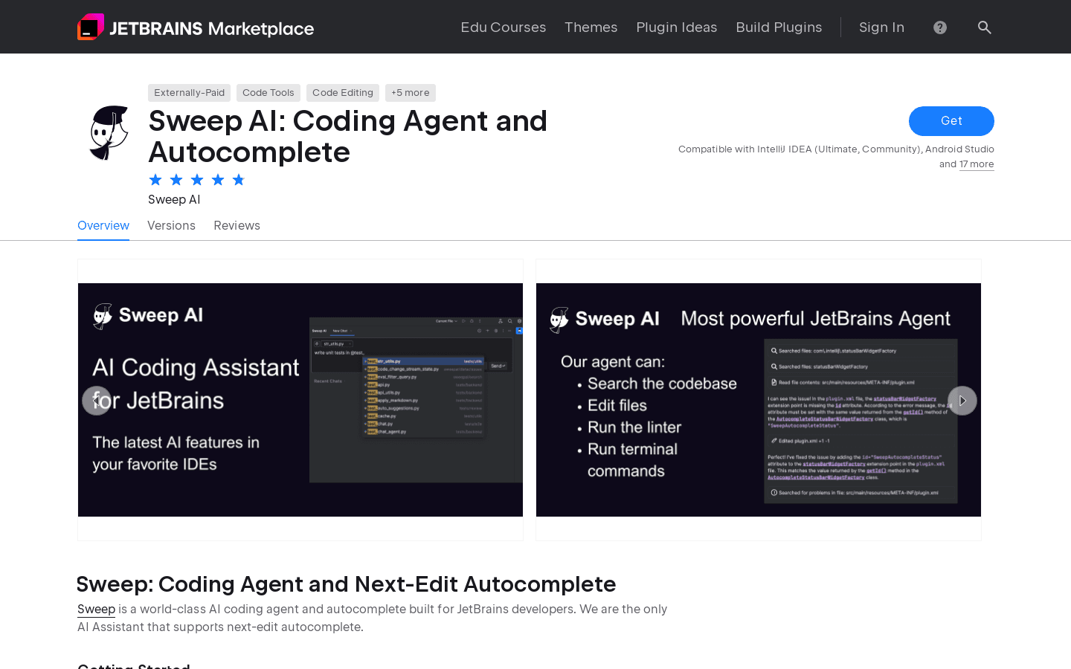The height and width of the screenshot is (669, 1071).
Task: Select the Code Editing tag
Action: [342, 92]
